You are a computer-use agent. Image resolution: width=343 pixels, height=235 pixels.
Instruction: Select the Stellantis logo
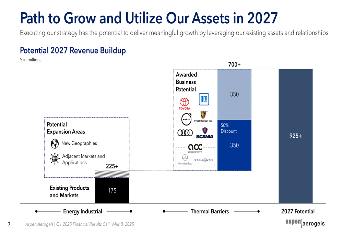204,160
